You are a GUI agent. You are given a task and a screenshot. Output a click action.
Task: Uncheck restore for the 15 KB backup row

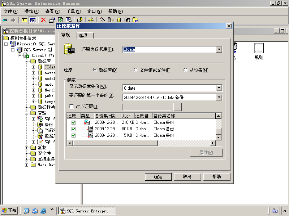(x=73, y=136)
